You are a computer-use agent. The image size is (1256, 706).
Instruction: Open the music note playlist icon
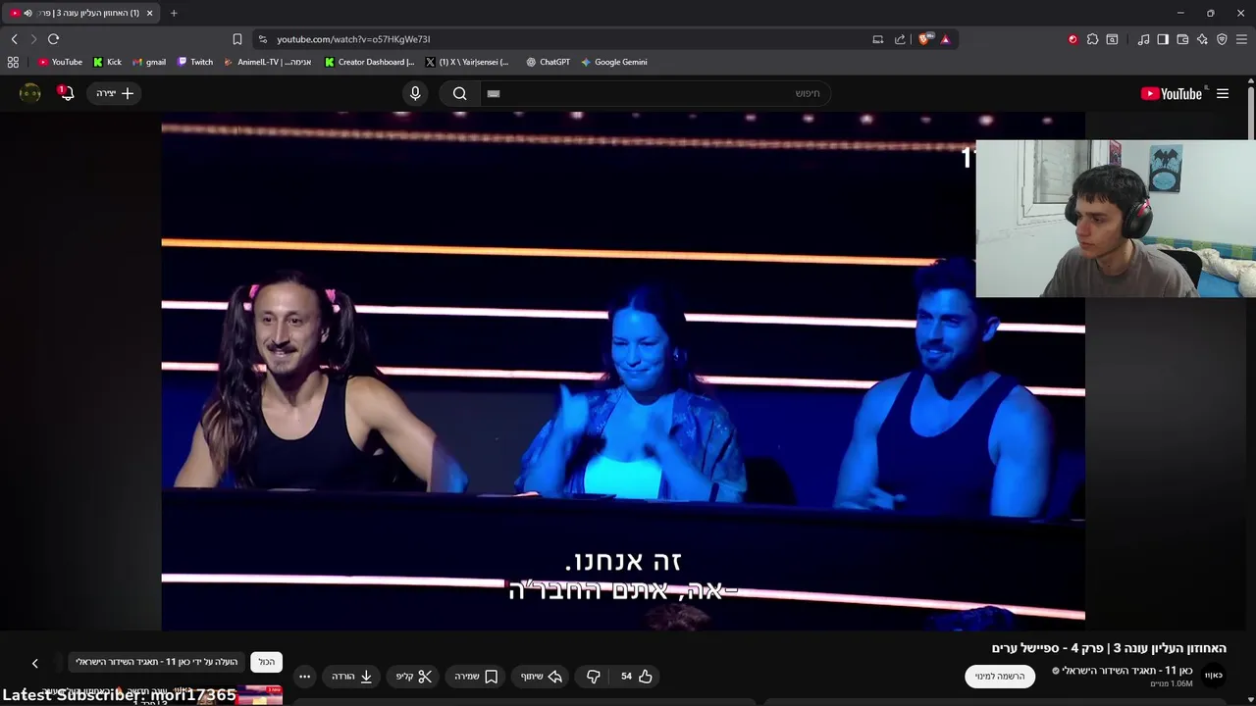(1143, 39)
